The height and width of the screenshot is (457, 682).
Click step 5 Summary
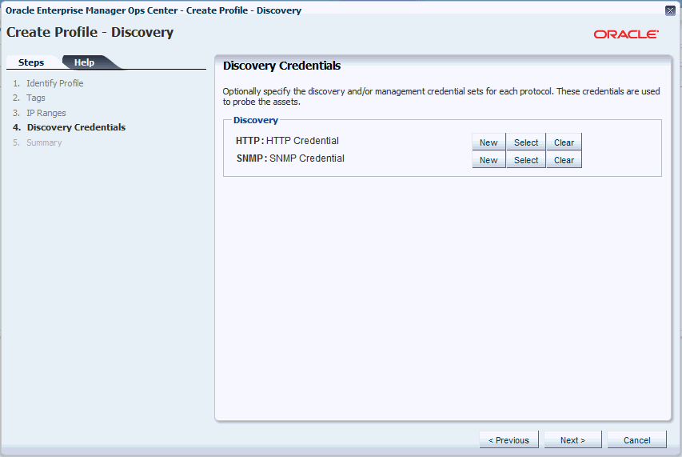(x=44, y=142)
